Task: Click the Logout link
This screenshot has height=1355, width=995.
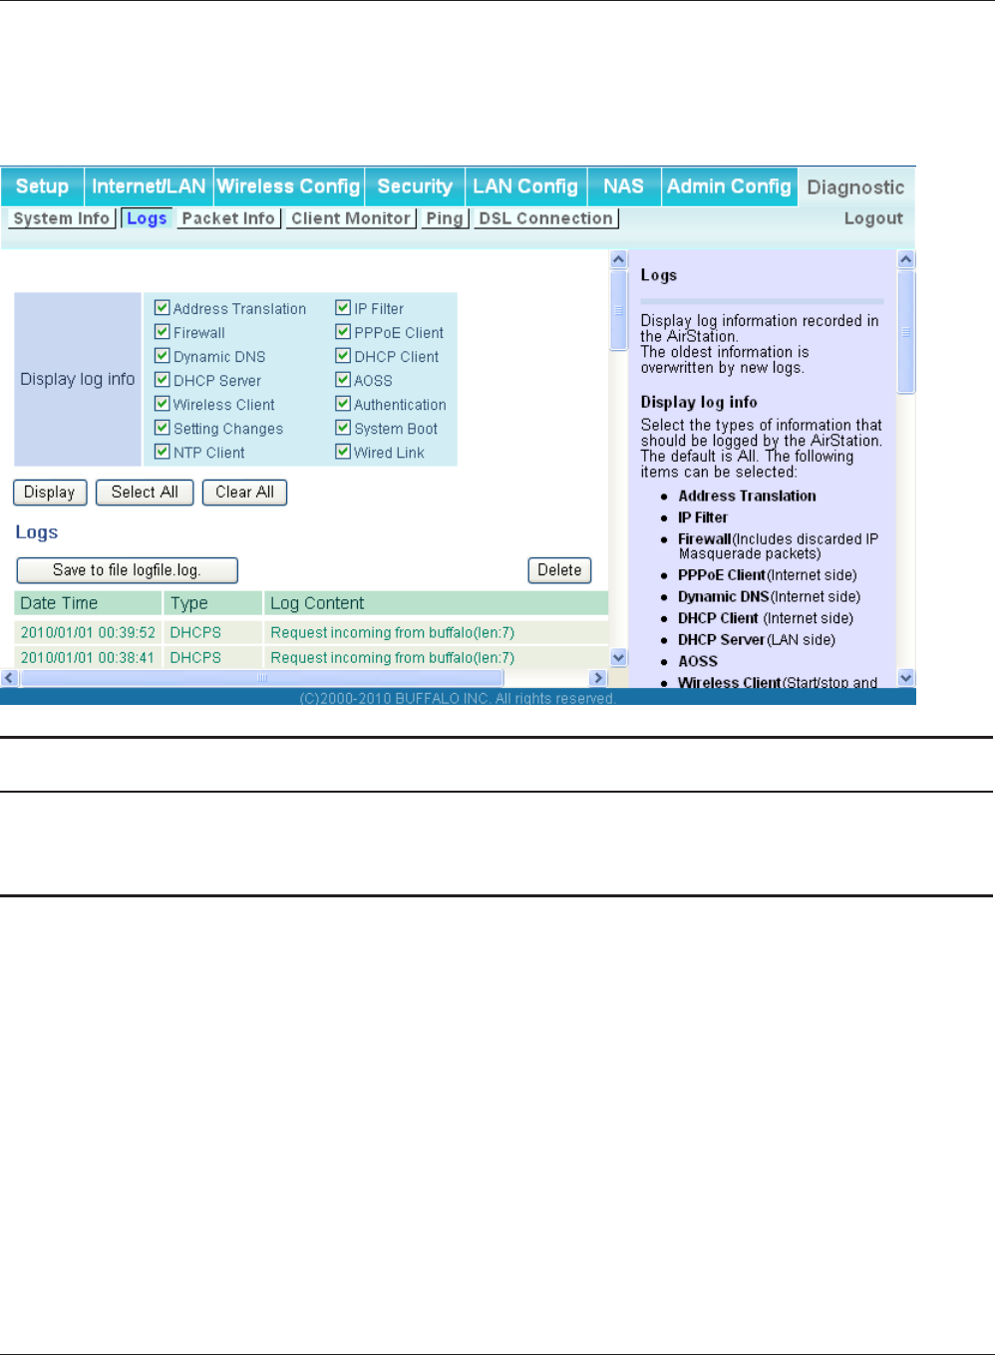Action: (873, 218)
